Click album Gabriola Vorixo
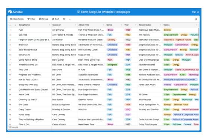 86,99
